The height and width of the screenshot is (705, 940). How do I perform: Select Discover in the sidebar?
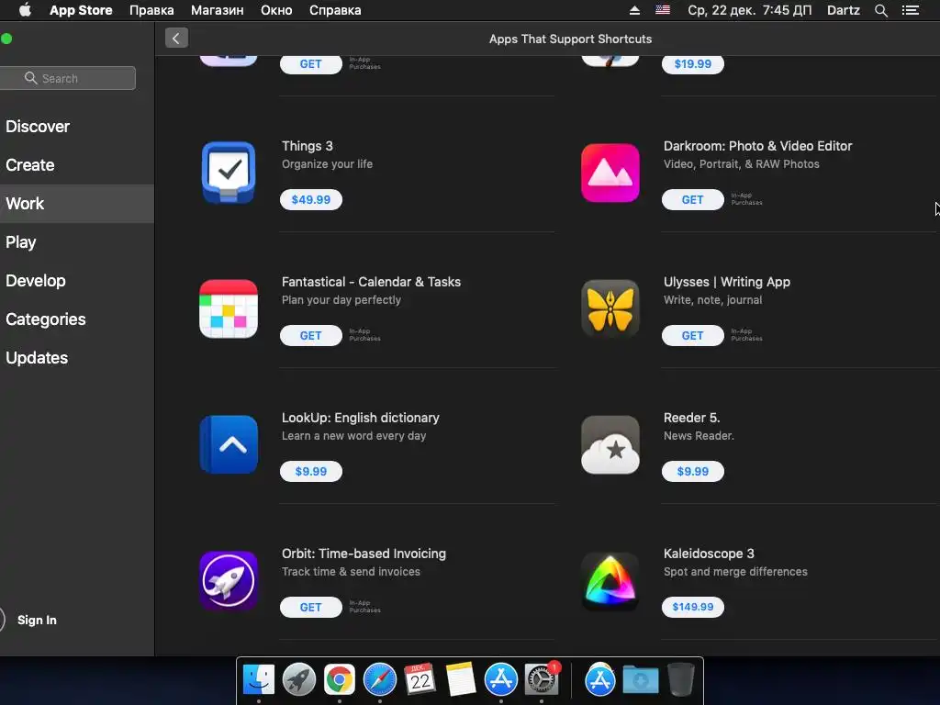(x=77, y=127)
